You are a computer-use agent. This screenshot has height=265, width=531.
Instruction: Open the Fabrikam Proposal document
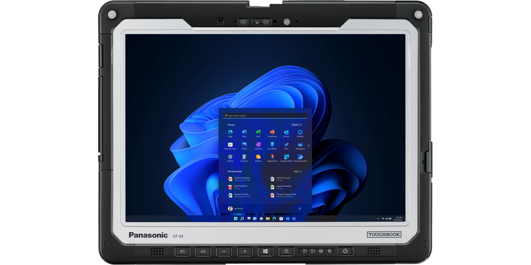pos(281,179)
